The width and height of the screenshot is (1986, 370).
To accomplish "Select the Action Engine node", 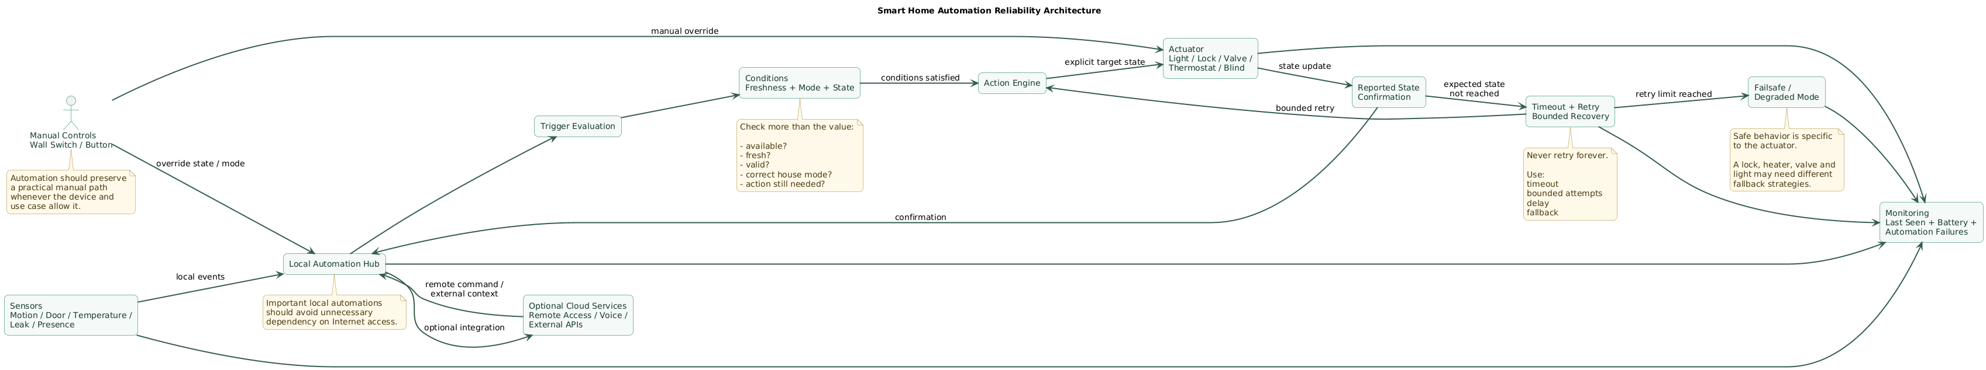I will tap(1012, 83).
